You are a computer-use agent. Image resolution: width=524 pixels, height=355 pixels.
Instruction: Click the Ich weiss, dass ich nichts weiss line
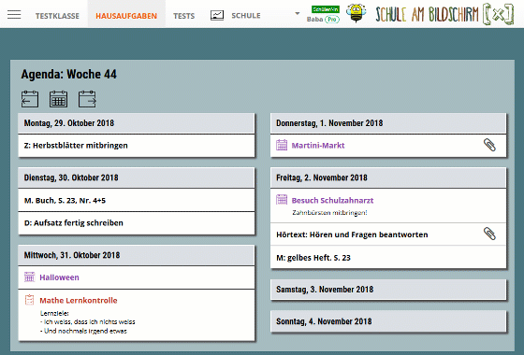(x=88, y=322)
